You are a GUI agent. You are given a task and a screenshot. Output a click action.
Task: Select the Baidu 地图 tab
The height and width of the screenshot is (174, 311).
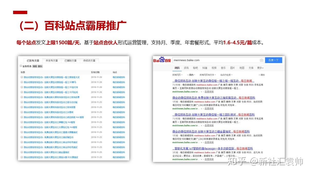point(242,68)
